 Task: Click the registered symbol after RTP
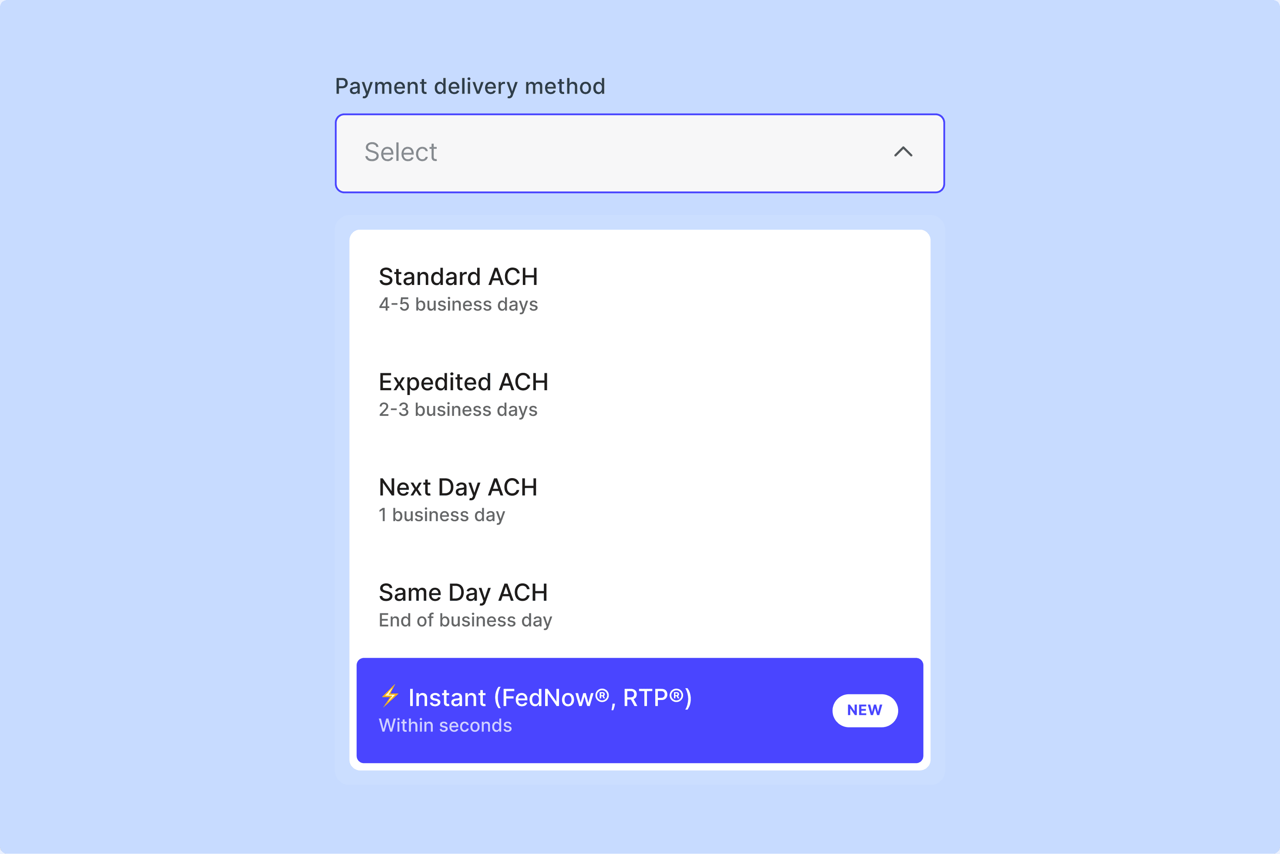(x=676, y=695)
